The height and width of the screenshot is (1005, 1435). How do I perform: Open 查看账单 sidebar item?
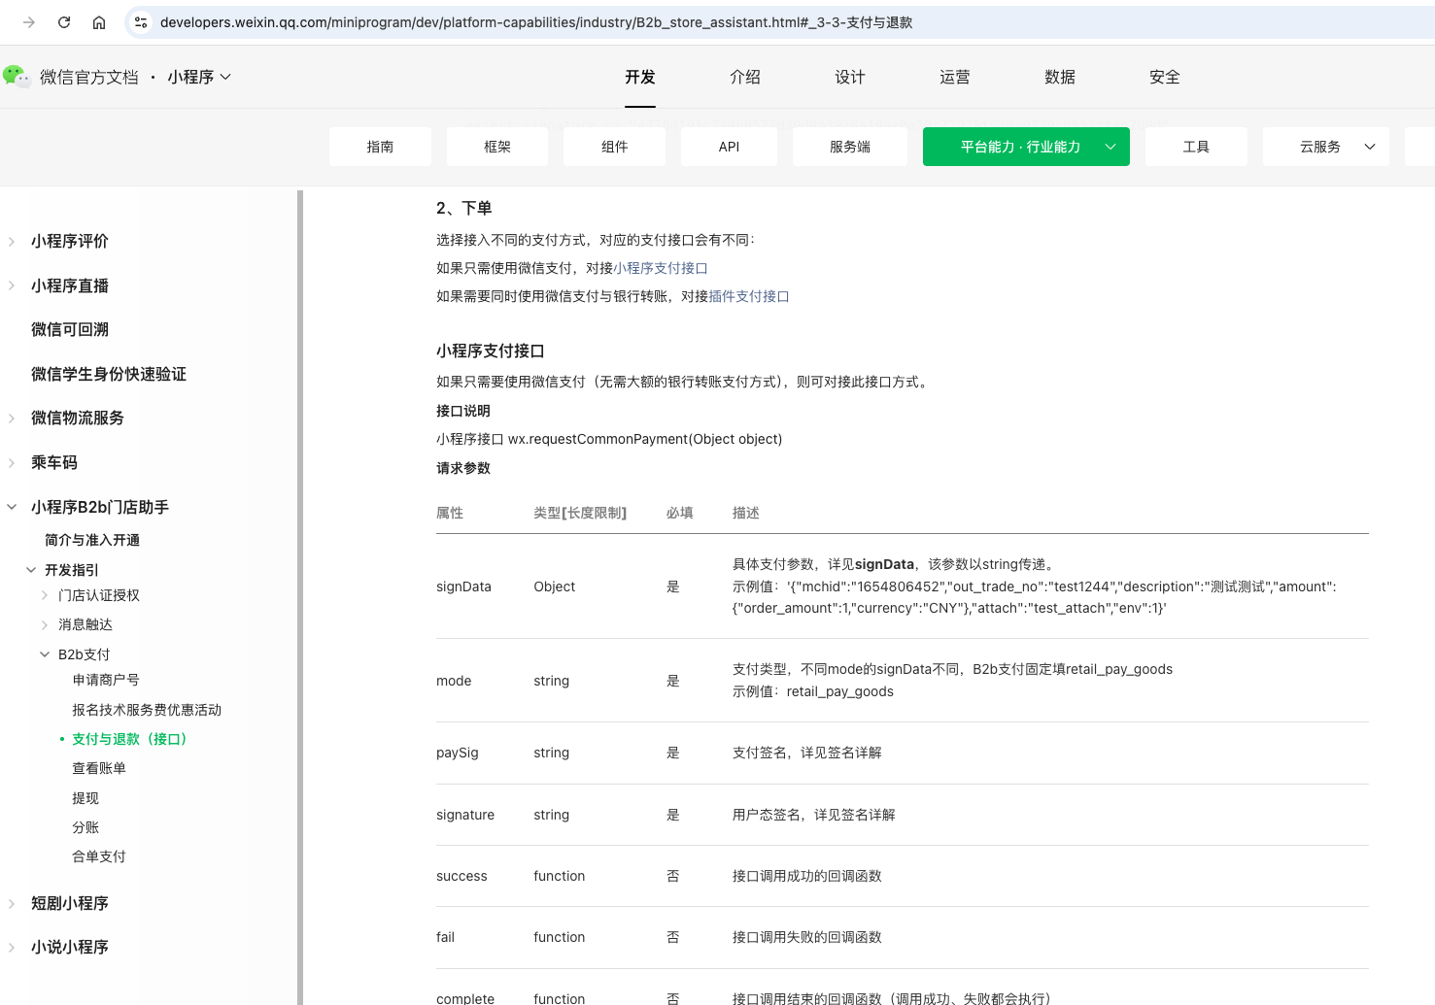[x=99, y=768]
